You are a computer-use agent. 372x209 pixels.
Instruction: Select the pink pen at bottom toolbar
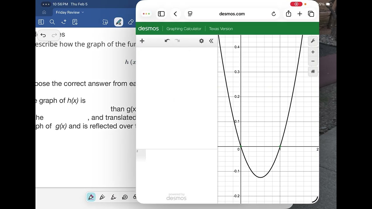[x=91, y=197]
